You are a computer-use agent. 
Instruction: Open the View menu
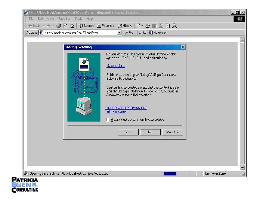50,19
